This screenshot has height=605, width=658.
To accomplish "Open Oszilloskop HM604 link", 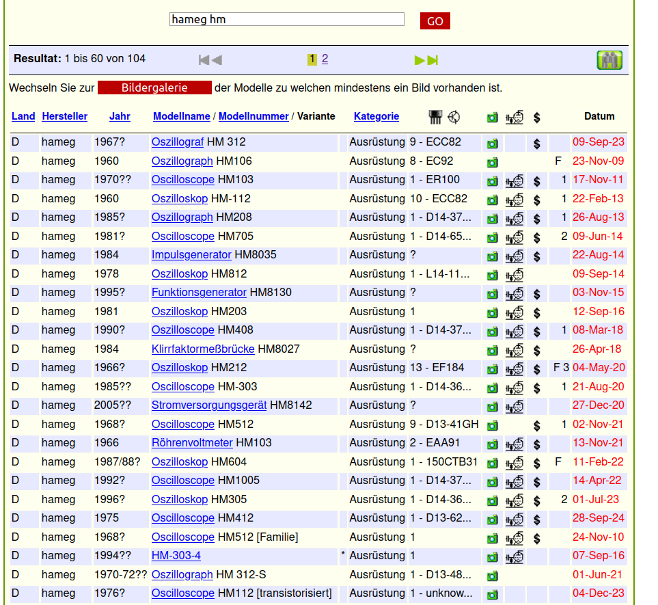I will coord(180,462).
